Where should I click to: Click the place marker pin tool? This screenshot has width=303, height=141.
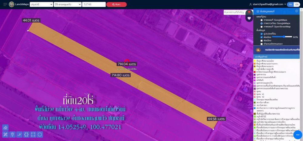[12, 134]
